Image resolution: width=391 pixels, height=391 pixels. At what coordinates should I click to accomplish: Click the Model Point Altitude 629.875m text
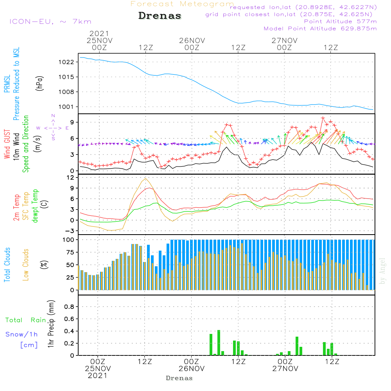(320, 29)
